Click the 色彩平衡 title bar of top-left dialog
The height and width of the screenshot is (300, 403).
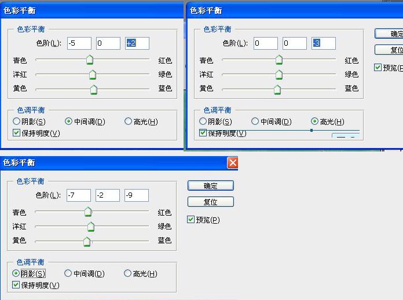(91, 10)
